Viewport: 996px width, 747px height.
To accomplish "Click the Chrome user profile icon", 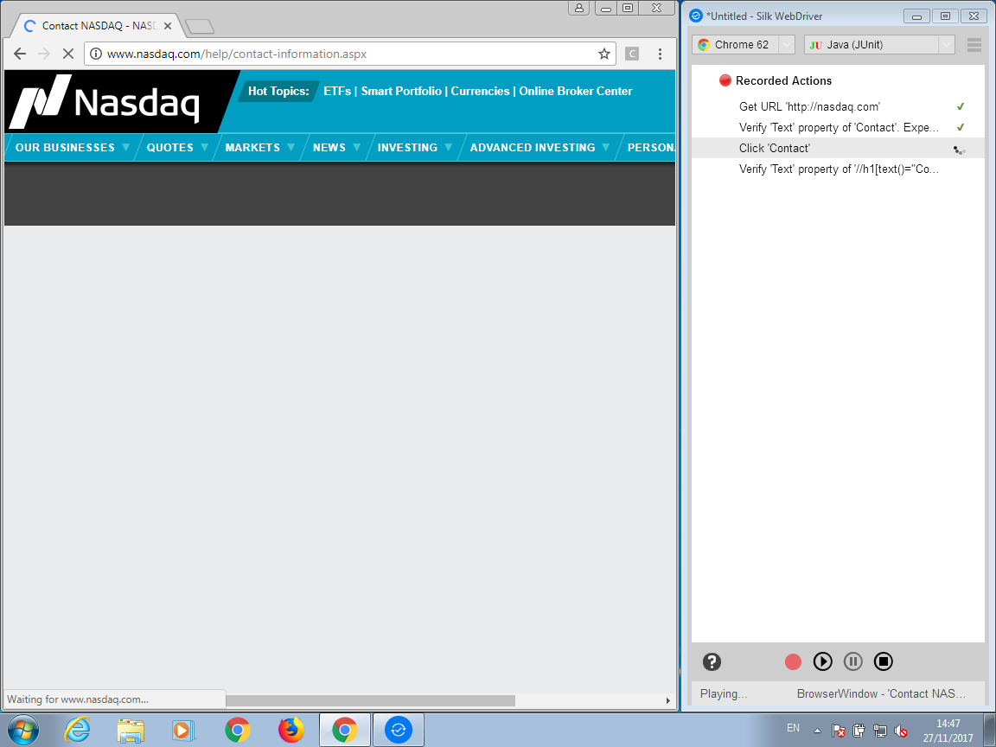I will pyautogui.click(x=578, y=9).
